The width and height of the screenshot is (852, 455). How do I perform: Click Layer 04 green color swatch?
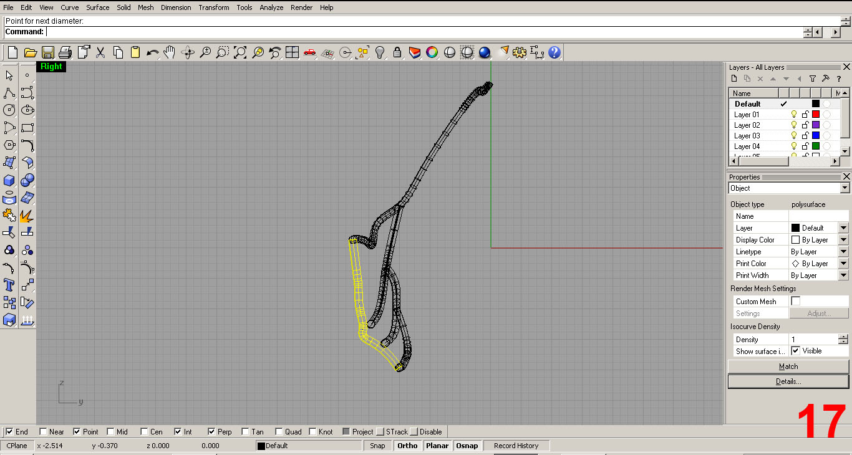point(816,146)
